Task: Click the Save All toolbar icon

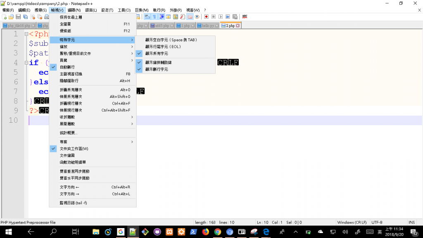Action: tap(25, 17)
